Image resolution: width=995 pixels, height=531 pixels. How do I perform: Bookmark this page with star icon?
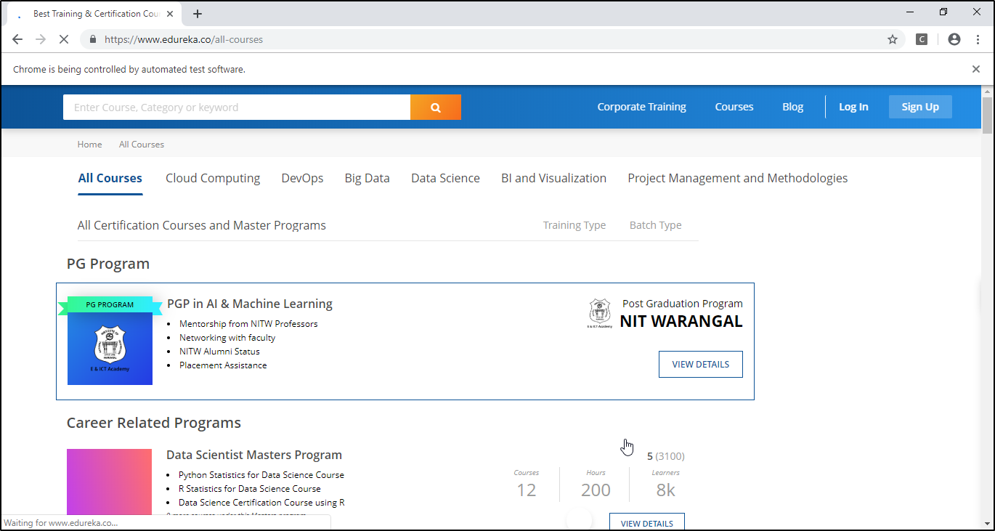(893, 39)
